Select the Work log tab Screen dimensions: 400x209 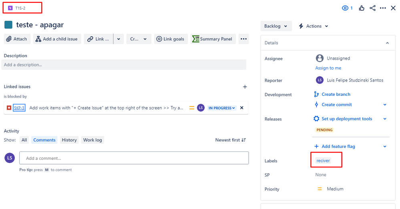(x=92, y=140)
